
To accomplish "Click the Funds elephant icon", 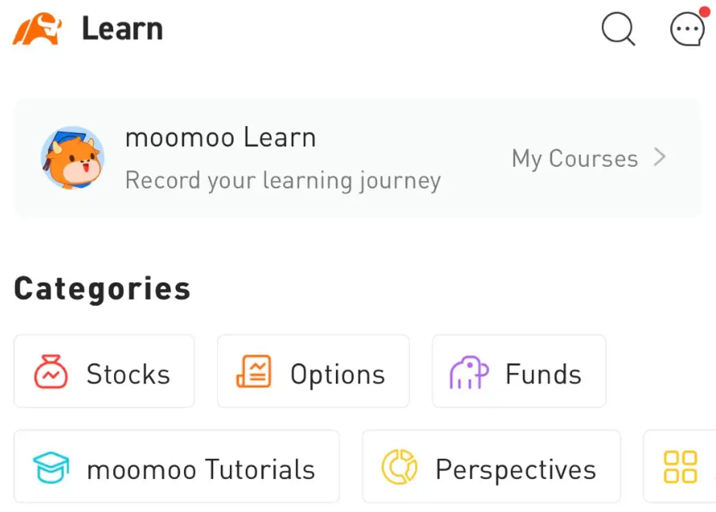I will coord(469,372).
